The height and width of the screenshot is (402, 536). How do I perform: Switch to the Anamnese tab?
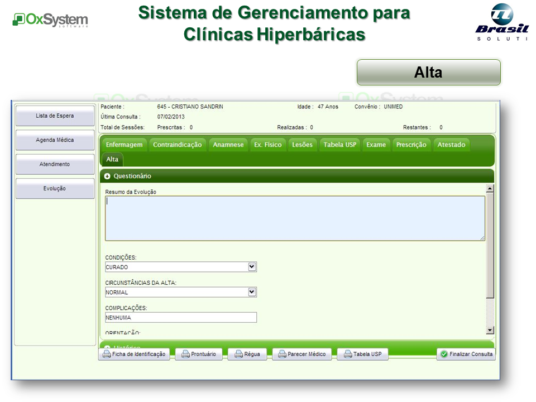point(228,145)
